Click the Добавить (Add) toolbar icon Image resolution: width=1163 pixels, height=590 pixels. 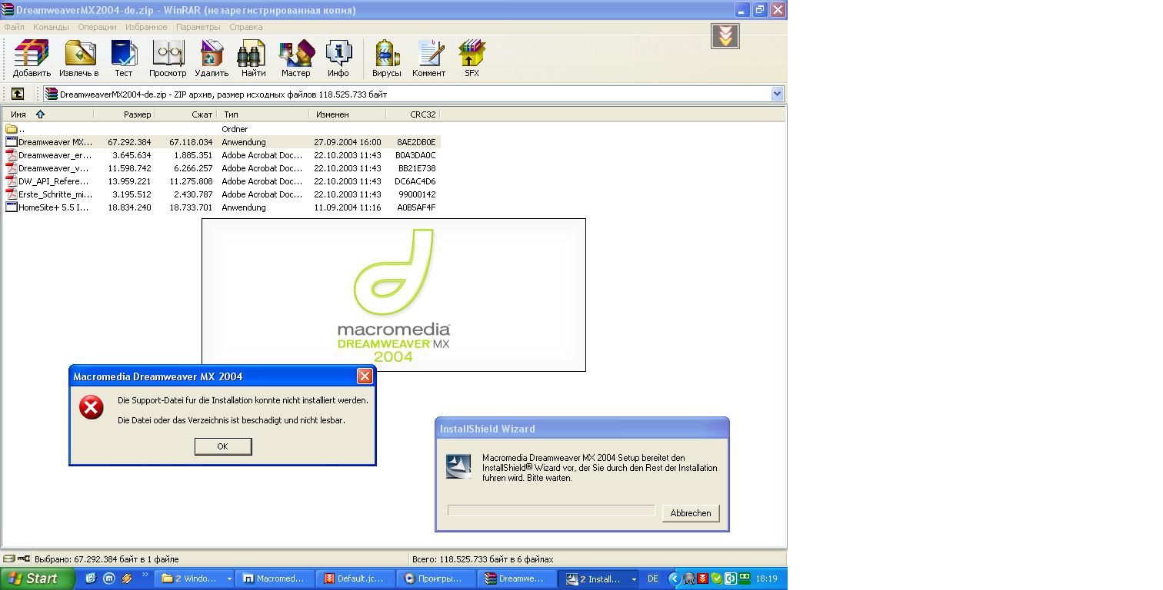tap(32, 58)
